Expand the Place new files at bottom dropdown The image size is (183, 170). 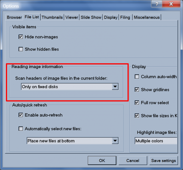[x=73, y=141]
